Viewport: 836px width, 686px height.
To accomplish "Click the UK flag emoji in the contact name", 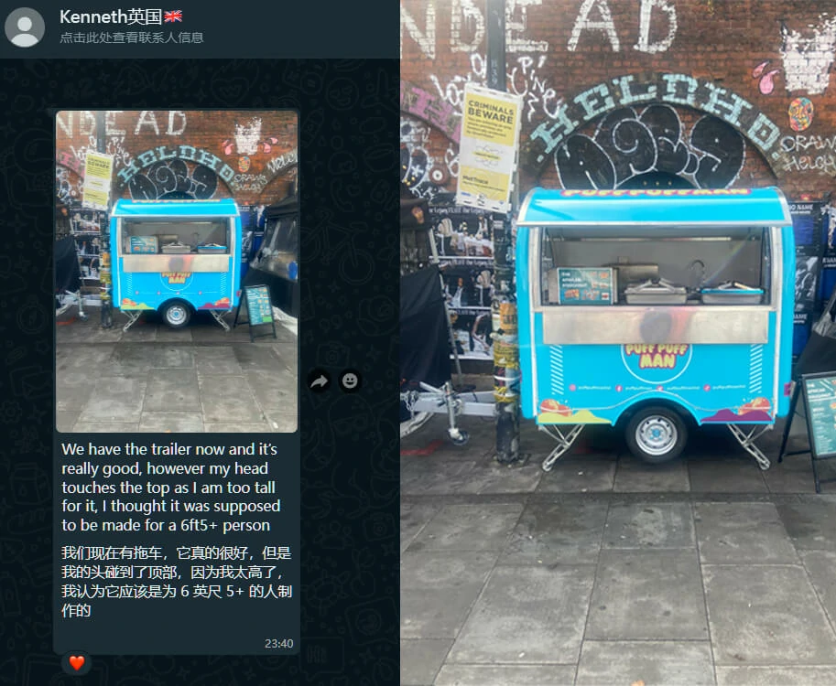I will point(173,16).
